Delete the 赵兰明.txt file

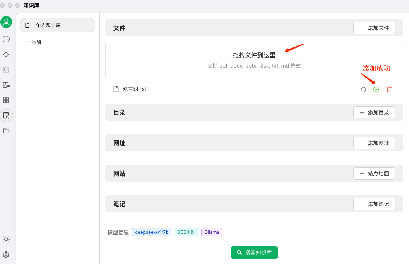point(389,89)
